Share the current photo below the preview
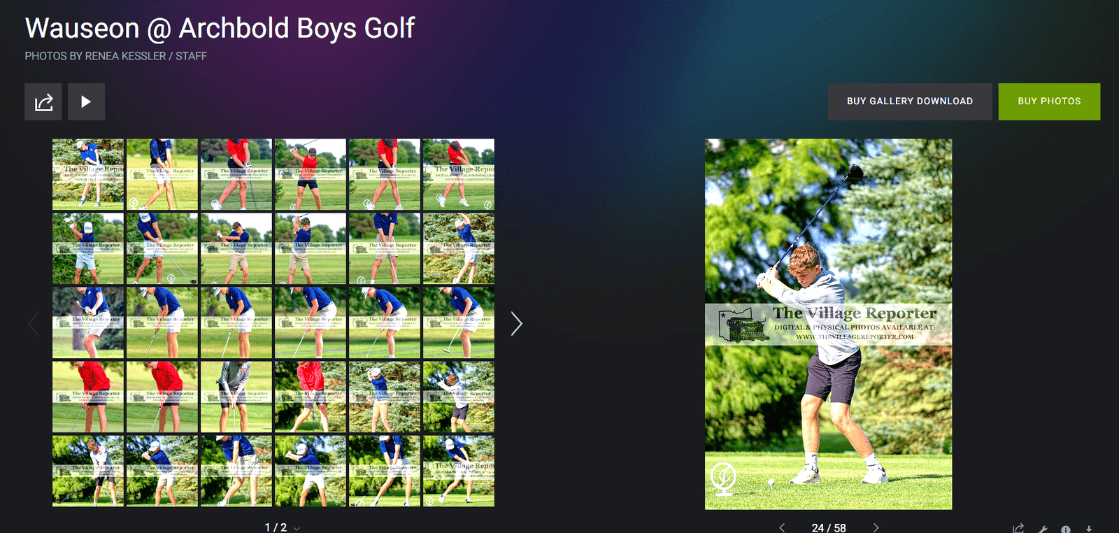This screenshot has height=533, width=1119. pos(1018,529)
